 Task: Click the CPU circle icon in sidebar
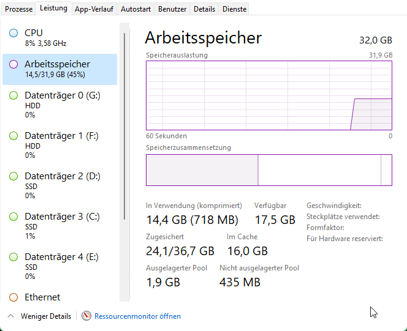click(13, 33)
